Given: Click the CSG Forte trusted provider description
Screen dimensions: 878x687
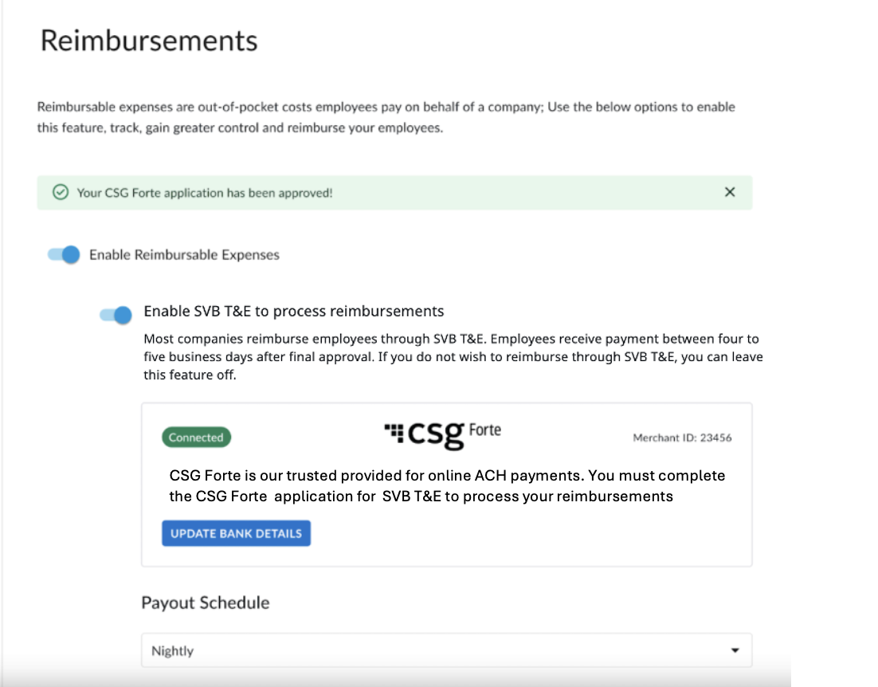Looking at the screenshot, I should point(446,486).
